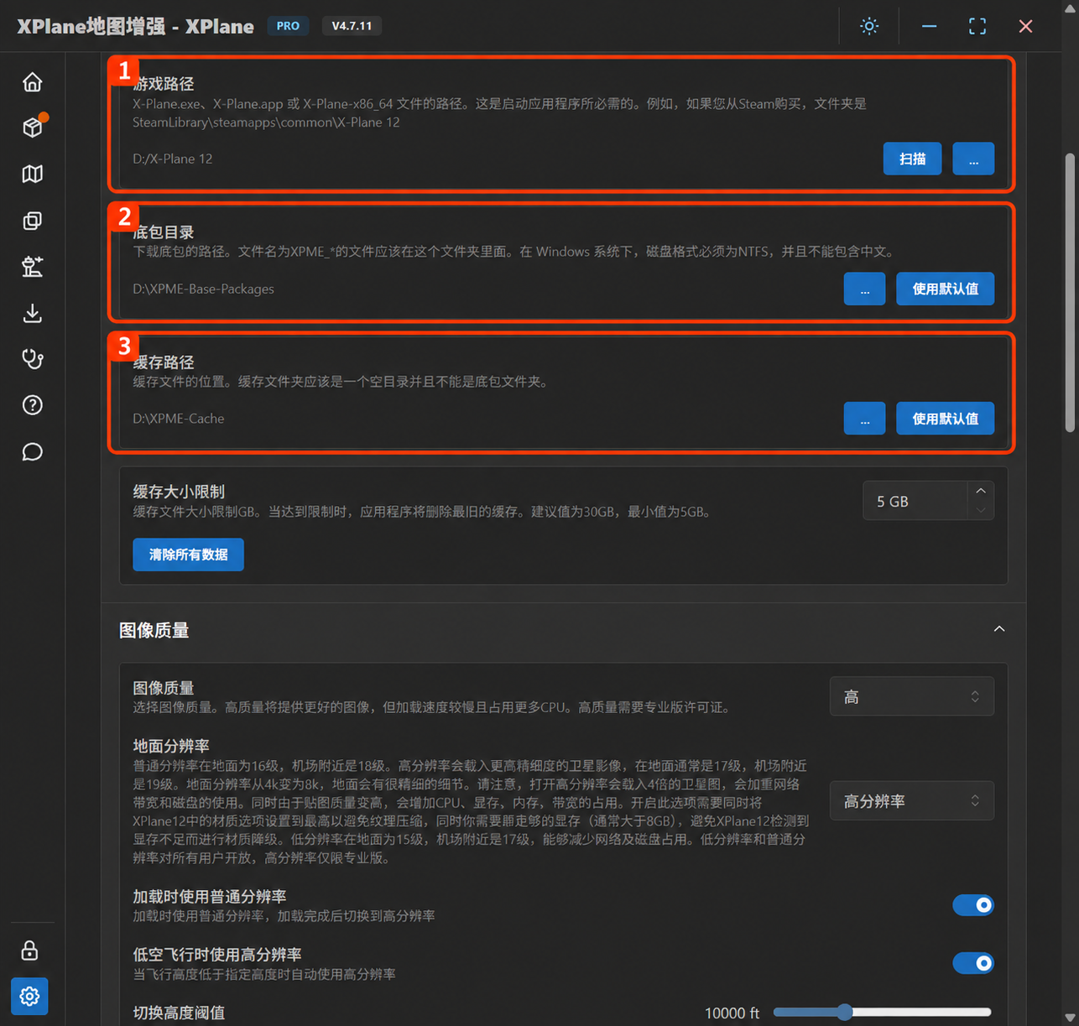Increase cache size limit with up arrow
The height and width of the screenshot is (1026, 1079).
click(x=981, y=491)
